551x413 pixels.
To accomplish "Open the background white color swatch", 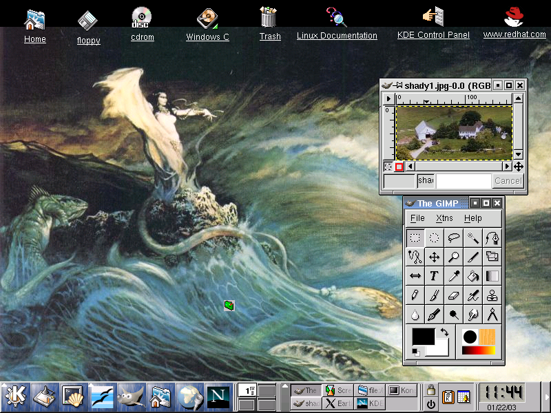I will pyautogui.click(x=441, y=349).
